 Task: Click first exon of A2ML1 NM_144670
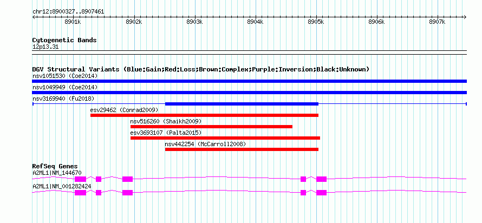pos(81,179)
